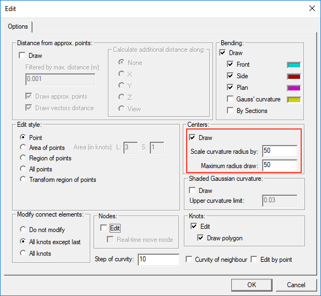Toggle the Draw polygon checkbox

[200, 238]
